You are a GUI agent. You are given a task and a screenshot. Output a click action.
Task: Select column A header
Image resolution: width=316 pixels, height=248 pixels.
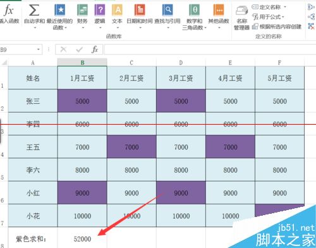[x=33, y=63]
